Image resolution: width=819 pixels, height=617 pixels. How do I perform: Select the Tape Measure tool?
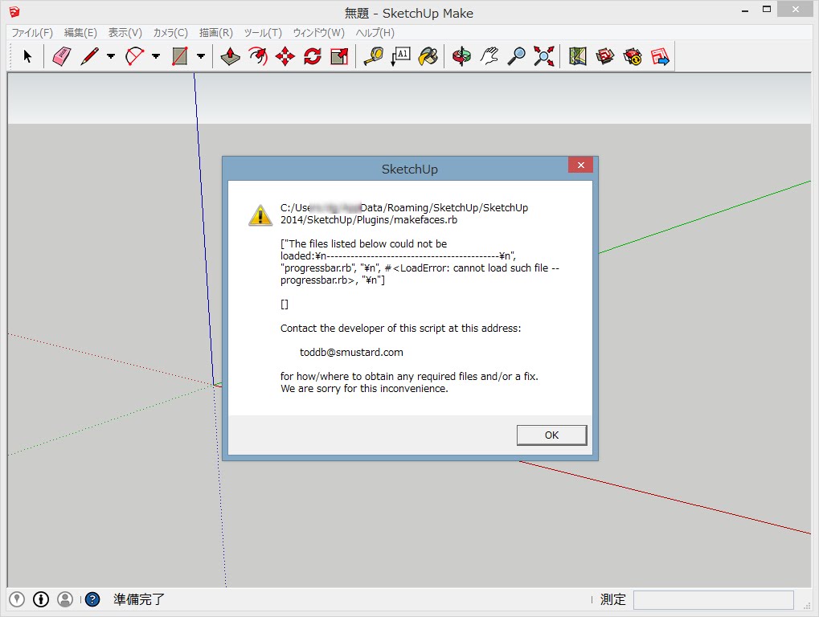pos(374,56)
